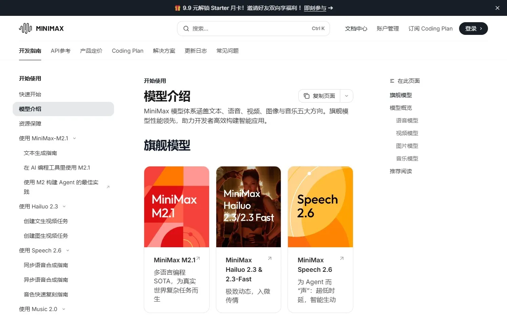Image resolution: width=507 pixels, height=317 pixels.
Task: Click the copy page icon
Action: [307, 96]
